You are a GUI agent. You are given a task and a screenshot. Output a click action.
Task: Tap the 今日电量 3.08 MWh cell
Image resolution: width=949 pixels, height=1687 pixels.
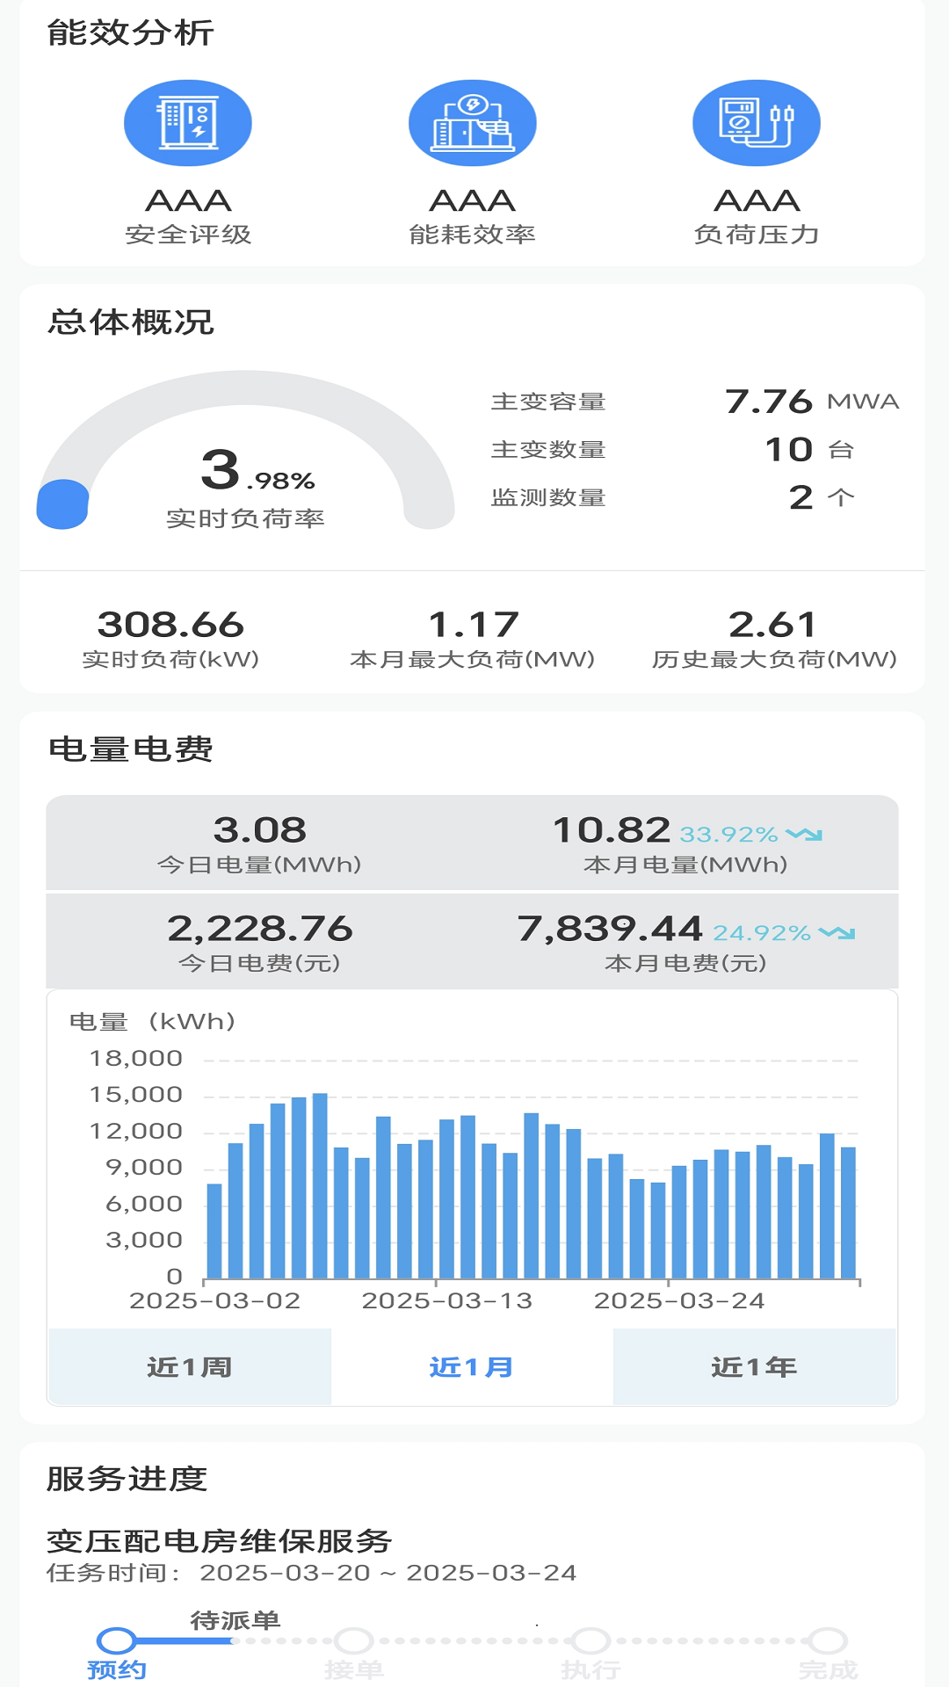pos(259,843)
